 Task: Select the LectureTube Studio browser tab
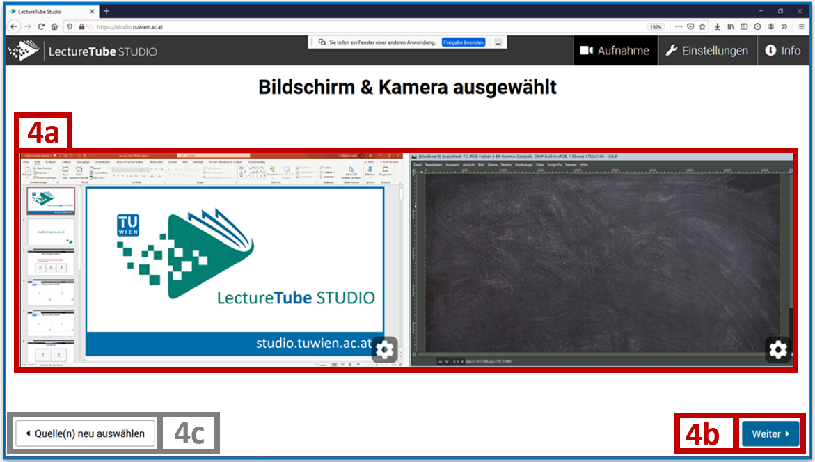pos(52,11)
